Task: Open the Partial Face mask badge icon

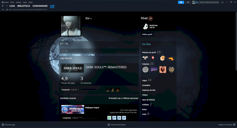Action: pyautogui.click(x=145, y=26)
